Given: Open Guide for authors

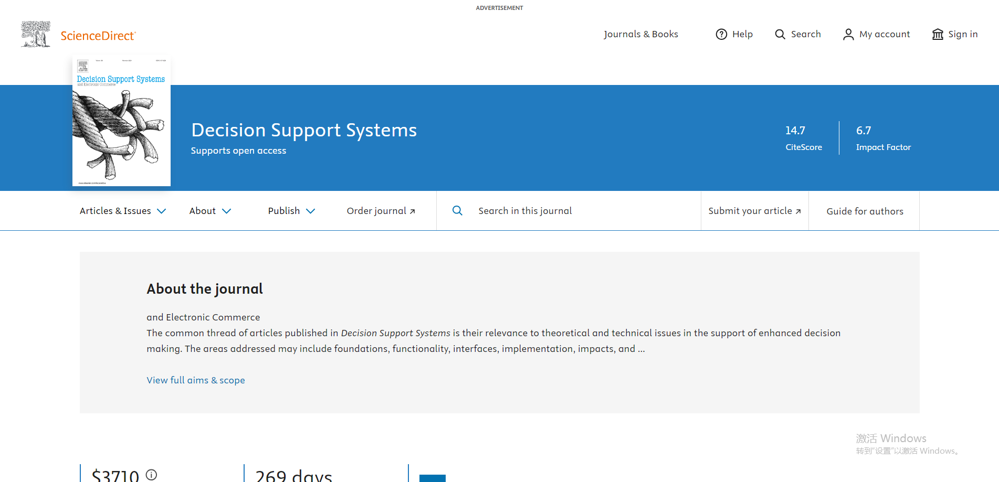Looking at the screenshot, I should click(x=865, y=211).
